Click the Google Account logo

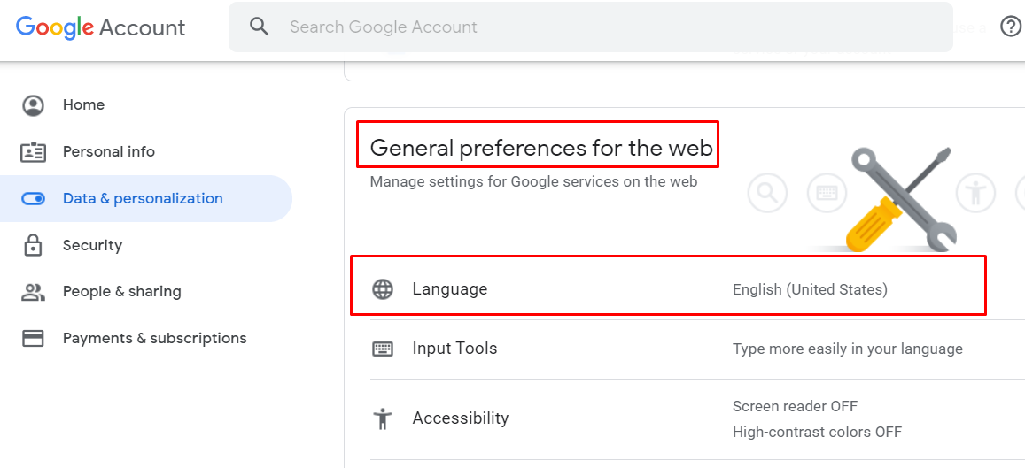pos(101,27)
